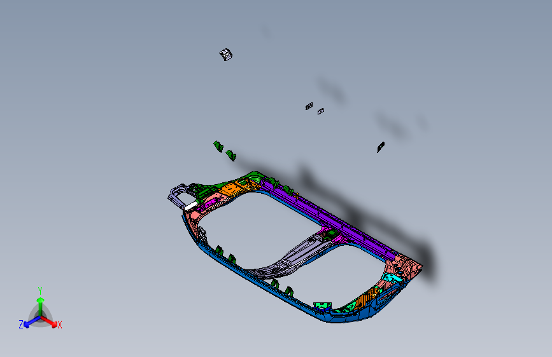
Task: Click the green Y axis of the triad
Action: tap(41, 307)
